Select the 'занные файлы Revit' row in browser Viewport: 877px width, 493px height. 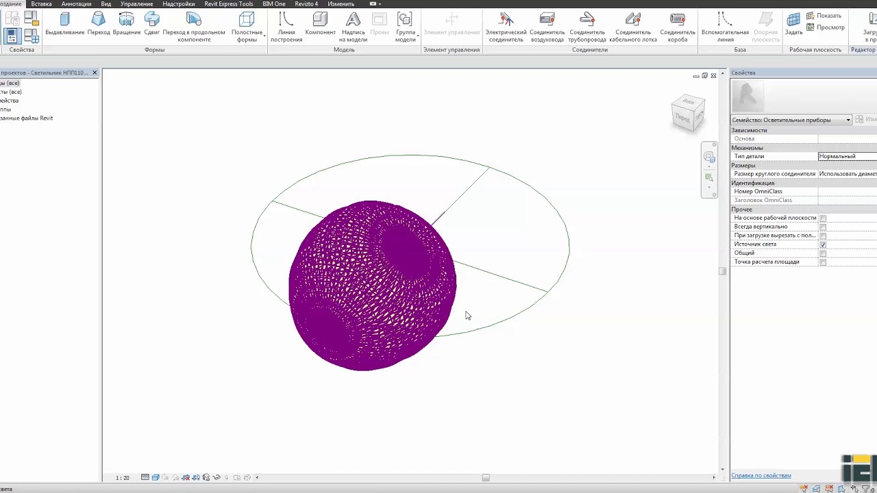(27, 118)
